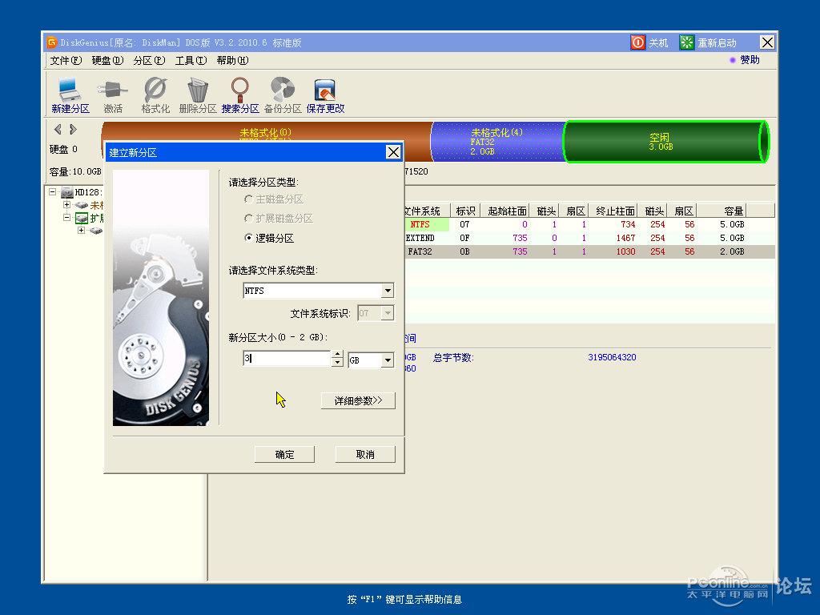Click the Backup Partition (备份分区) disc icon
The height and width of the screenshot is (615, 820).
[283, 95]
